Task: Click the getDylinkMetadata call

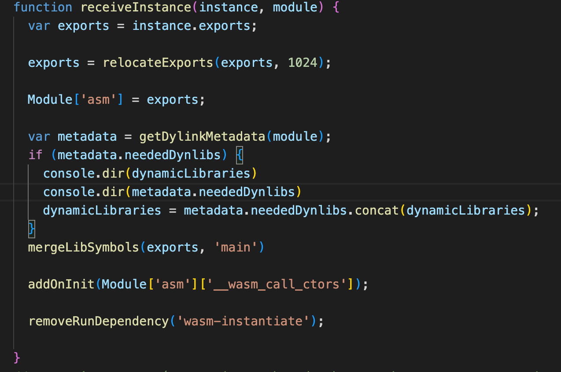Action: tap(202, 137)
